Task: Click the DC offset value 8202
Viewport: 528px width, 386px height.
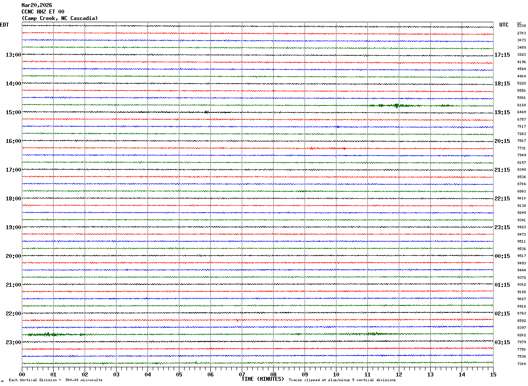Action: tap(521, 335)
